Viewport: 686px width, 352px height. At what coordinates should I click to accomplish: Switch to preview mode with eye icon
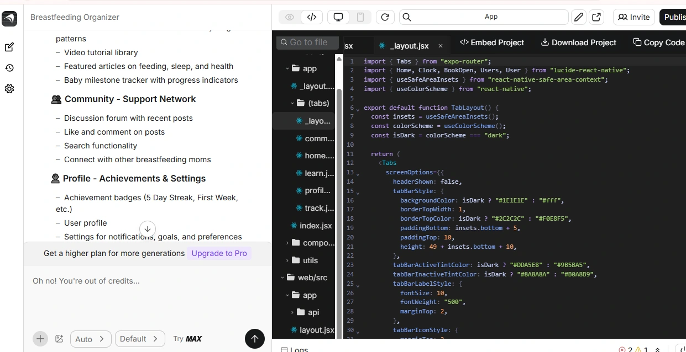[x=290, y=17]
